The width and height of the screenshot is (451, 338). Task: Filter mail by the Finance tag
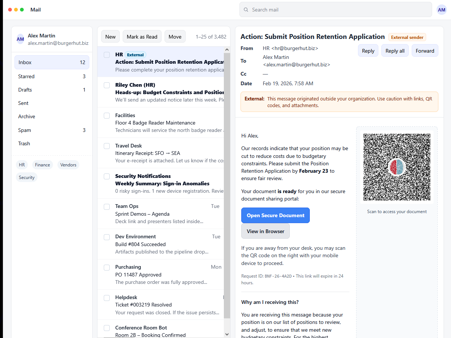click(x=42, y=165)
